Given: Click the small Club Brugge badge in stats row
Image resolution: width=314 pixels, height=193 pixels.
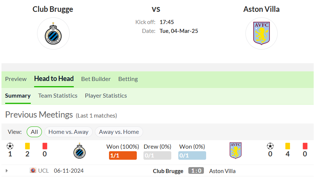Looking at the screenshot, I should point(79,150).
